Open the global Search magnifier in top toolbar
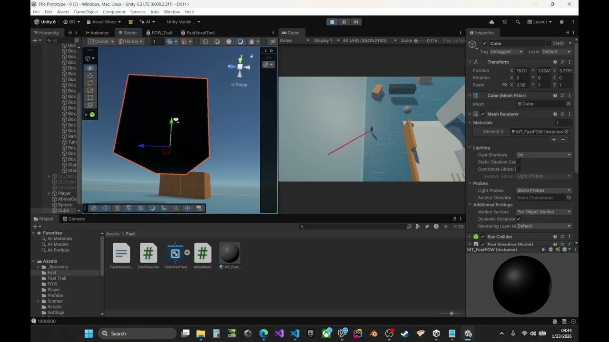The height and width of the screenshot is (342, 609). click(x=518, y=22)
